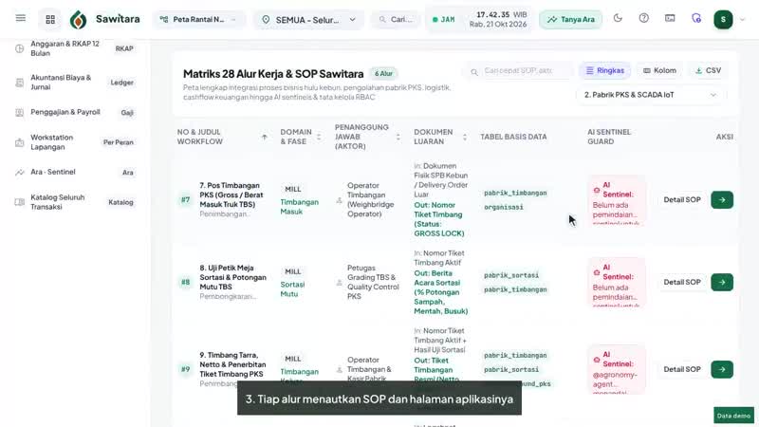Viewport: 759px width, 427px height.
Task: Click Sortasi Mutu phase text
Action: (x=292, y=289)
